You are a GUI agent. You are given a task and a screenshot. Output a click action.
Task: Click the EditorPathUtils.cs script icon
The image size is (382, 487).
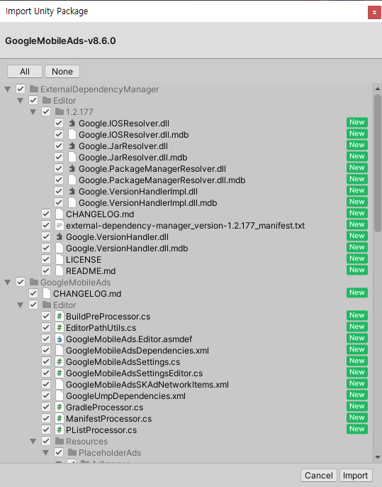pos(60,328)
